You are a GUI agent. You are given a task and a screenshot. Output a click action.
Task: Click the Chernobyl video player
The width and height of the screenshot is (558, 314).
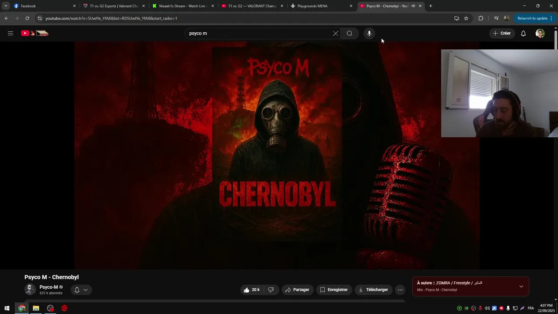click(x=277, y=155)
